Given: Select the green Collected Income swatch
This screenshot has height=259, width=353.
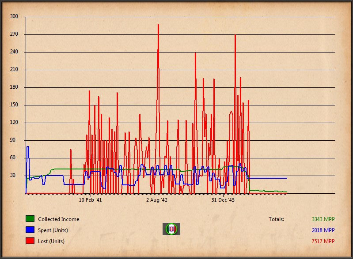Looking at the screenshot, I should tap(30, 219).
